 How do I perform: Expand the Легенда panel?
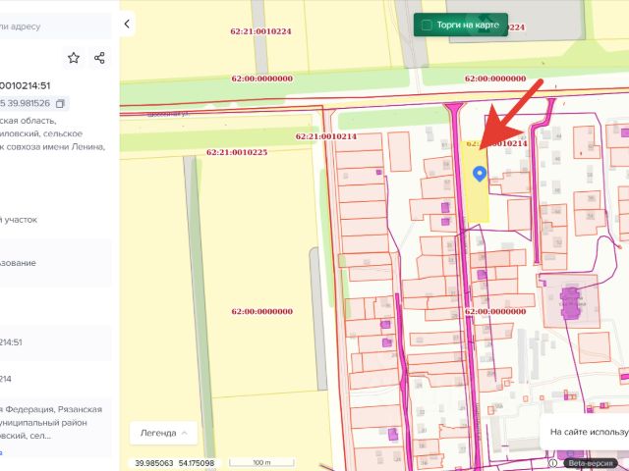[x=164, y=433]
